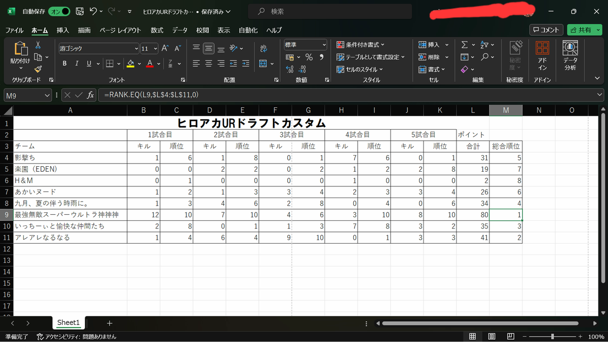Open Page Layout ページレイアウト tab
608x342 pixels.
(121, 30)
